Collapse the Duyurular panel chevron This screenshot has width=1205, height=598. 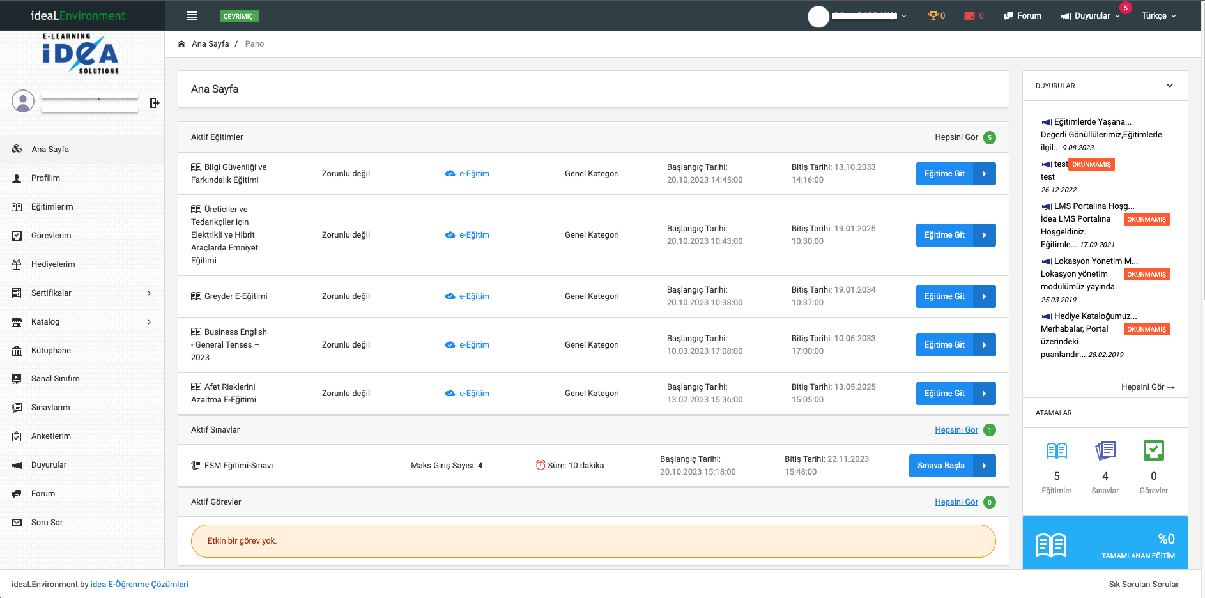click(1170, 86)
